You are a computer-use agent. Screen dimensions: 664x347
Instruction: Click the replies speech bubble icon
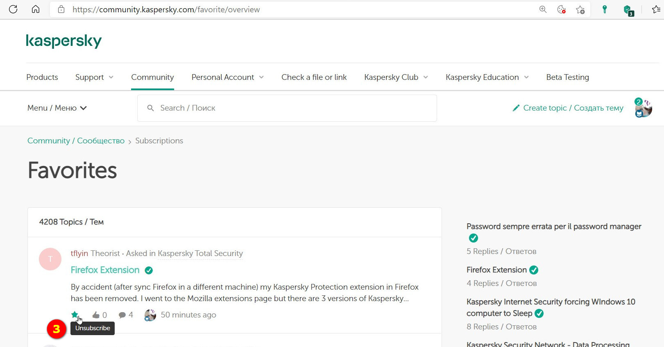(x=122, y=315)
